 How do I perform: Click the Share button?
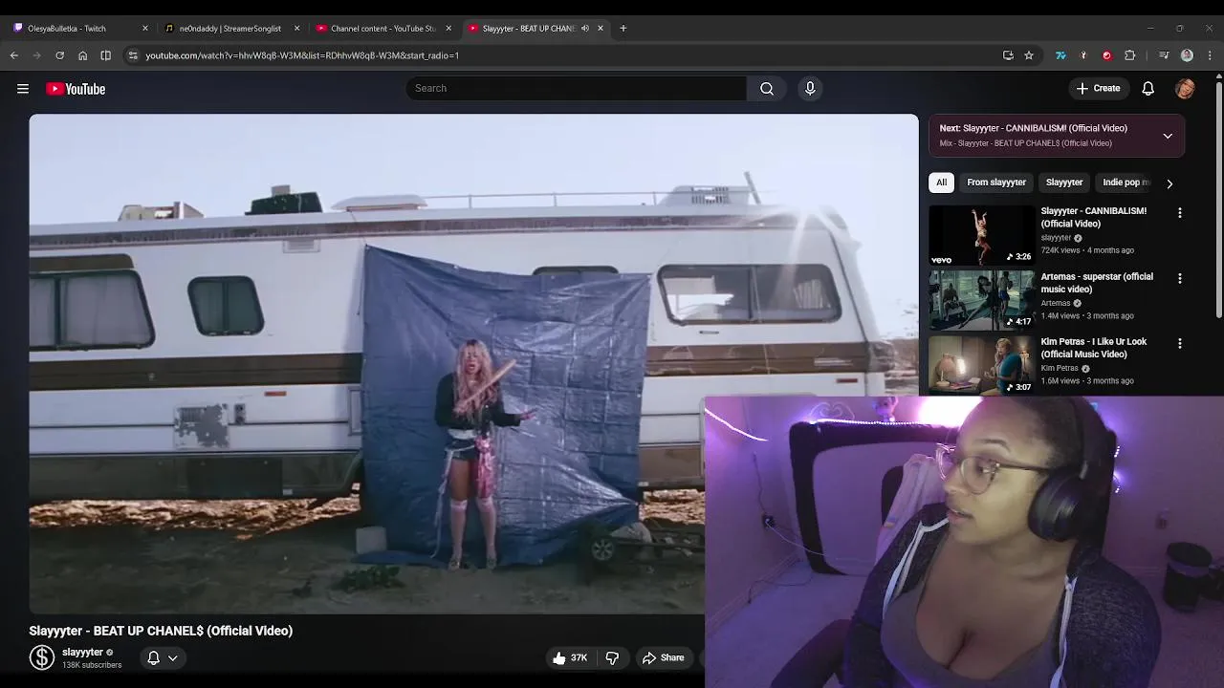coord(663,657)
